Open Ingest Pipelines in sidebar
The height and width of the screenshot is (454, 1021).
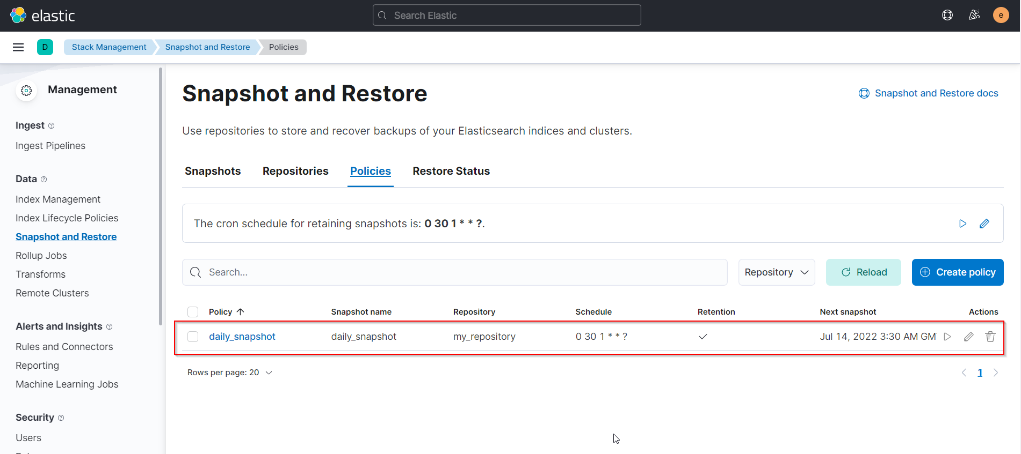tap(50, 146)
